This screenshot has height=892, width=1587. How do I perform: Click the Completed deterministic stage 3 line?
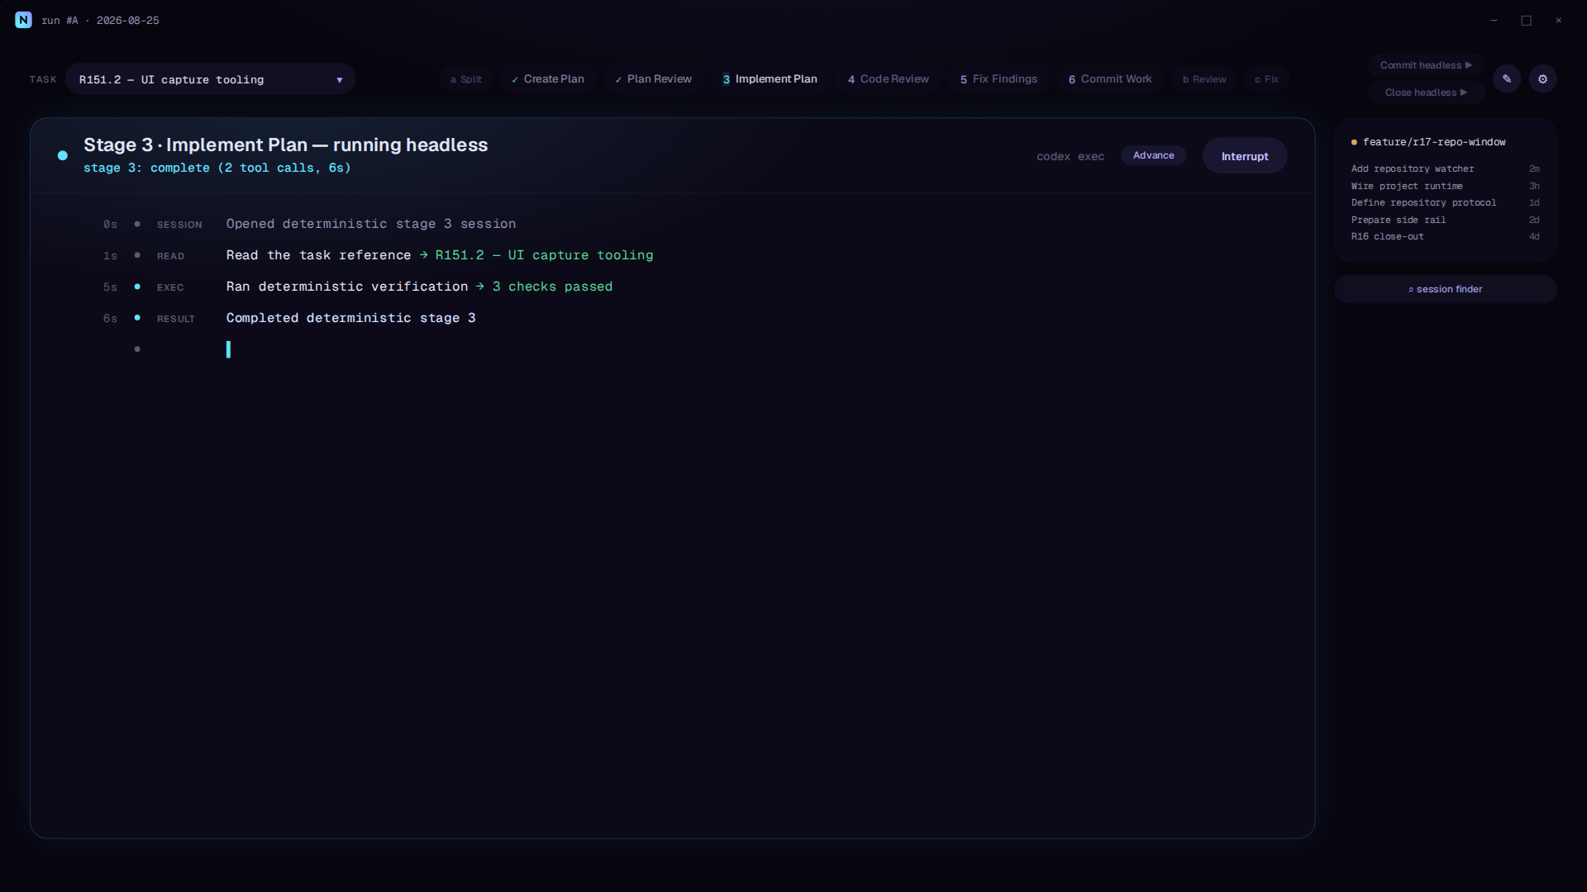tap(350, 318)
